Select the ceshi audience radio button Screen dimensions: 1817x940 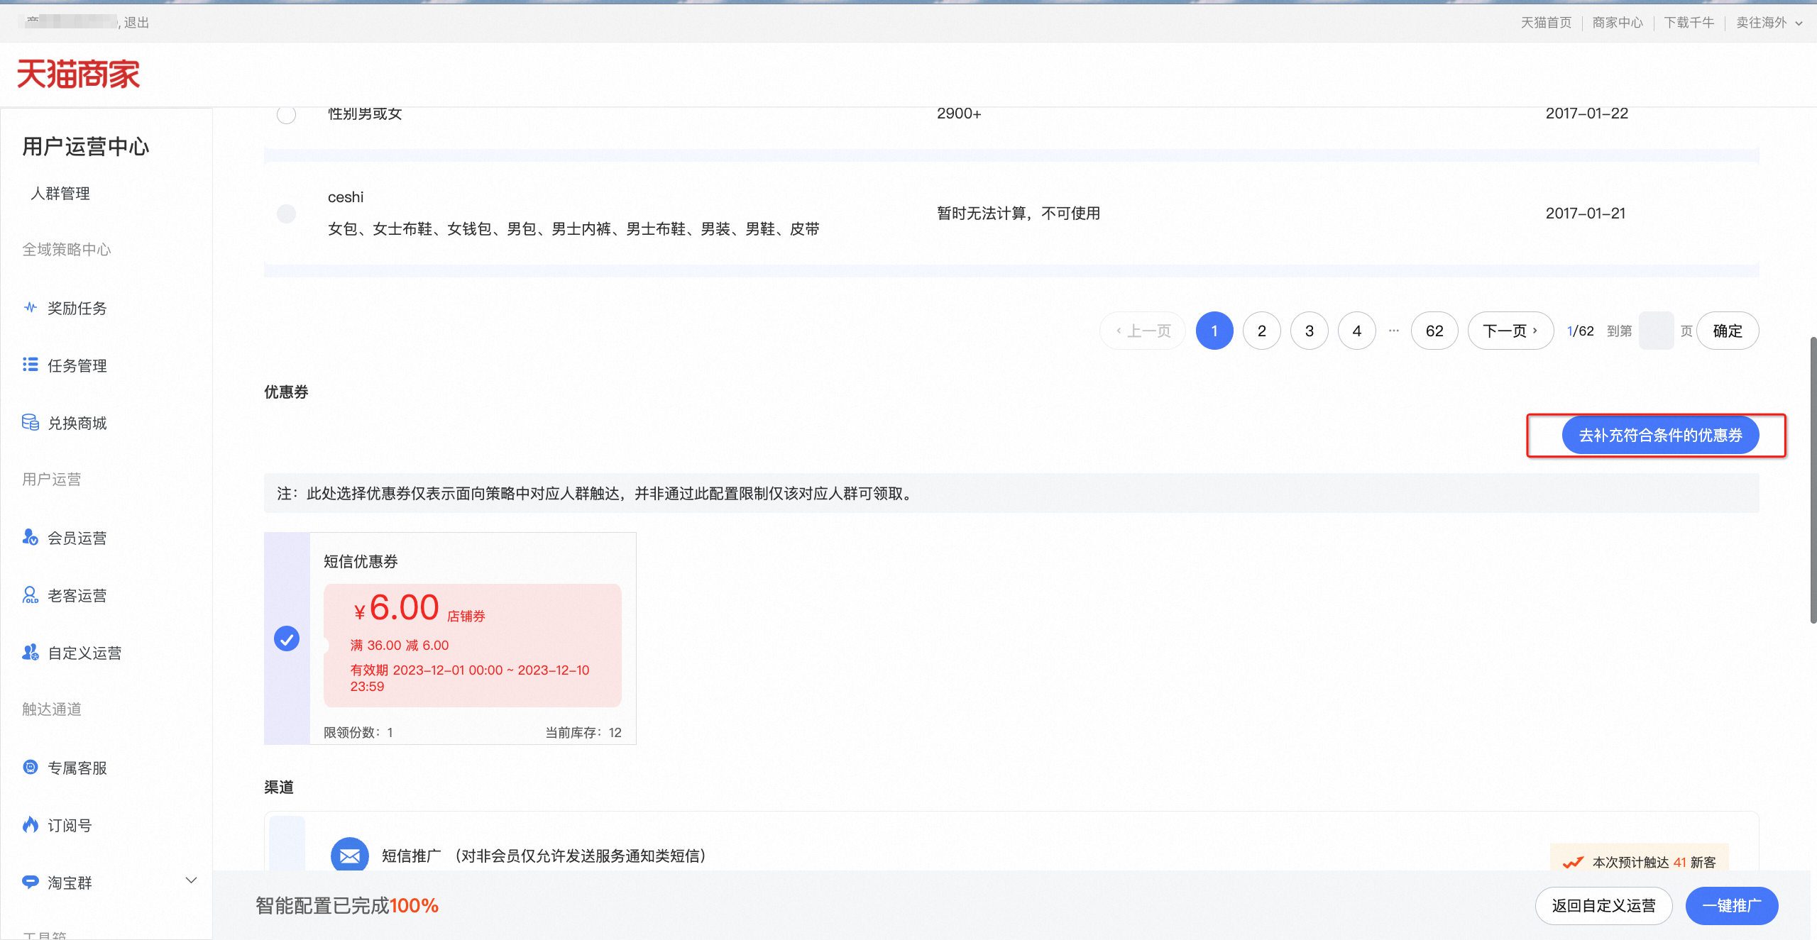click(x=286, y=213)
